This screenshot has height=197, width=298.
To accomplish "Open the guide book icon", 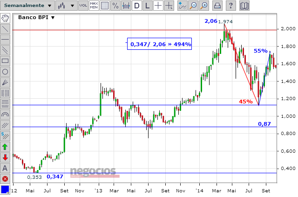I will coord(244,6).
